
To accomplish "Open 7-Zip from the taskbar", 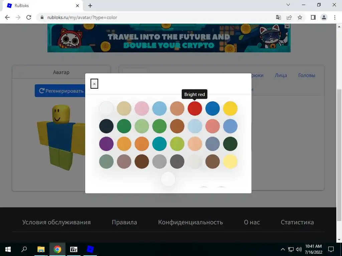I will [x=74, y=249].
